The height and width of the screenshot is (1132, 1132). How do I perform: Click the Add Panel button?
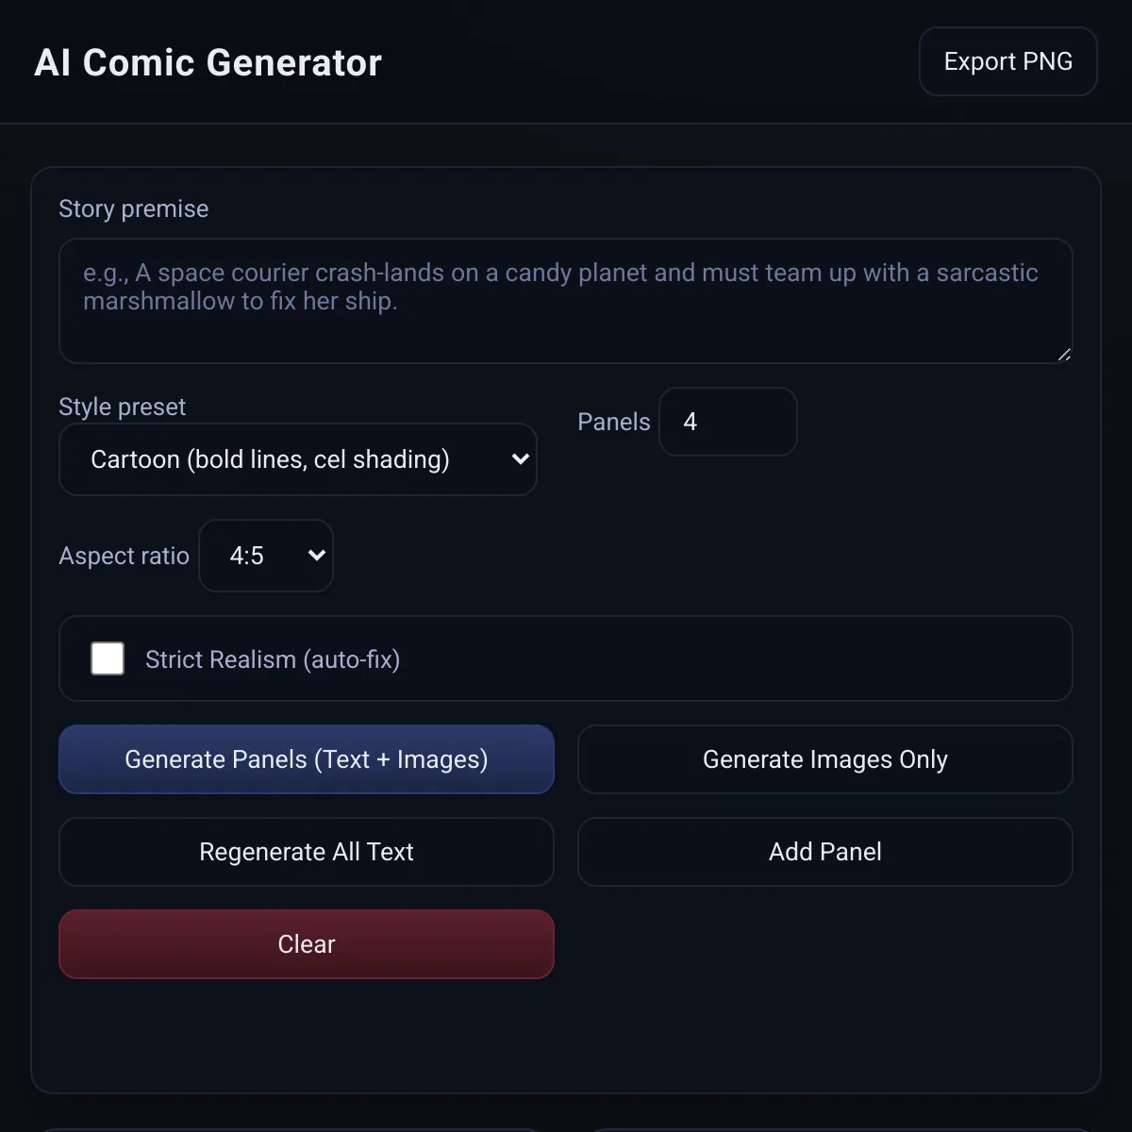[x=824, y=851]
